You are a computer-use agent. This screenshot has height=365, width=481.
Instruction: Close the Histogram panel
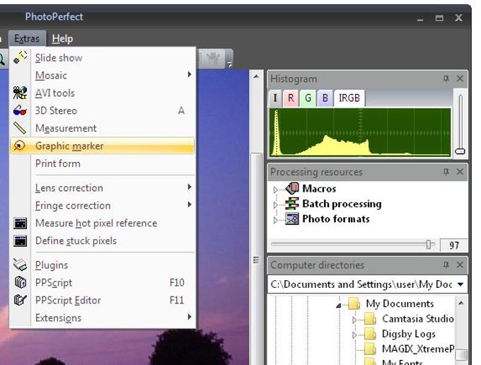[x=460, y=79]
